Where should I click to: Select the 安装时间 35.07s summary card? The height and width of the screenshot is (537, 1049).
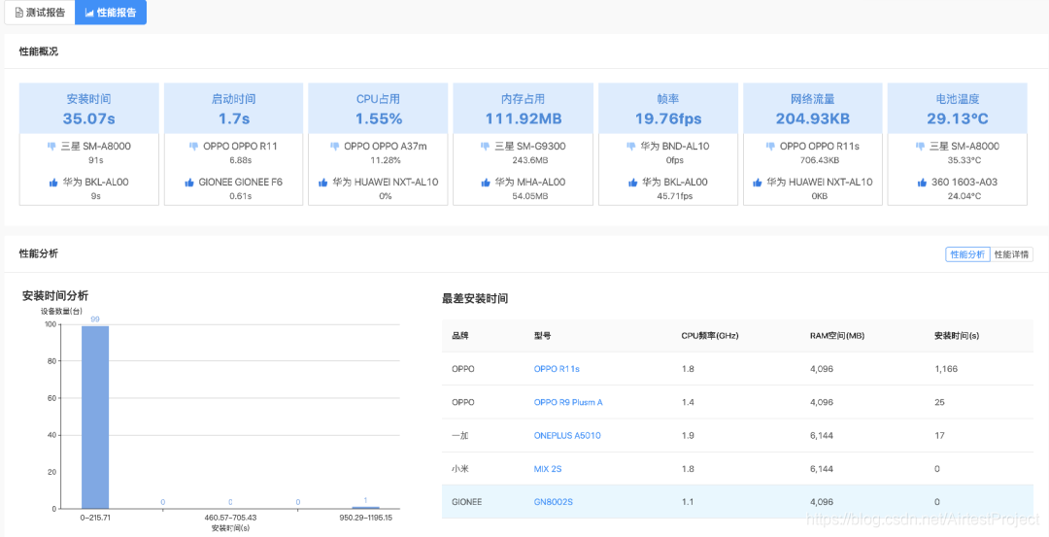89,144
